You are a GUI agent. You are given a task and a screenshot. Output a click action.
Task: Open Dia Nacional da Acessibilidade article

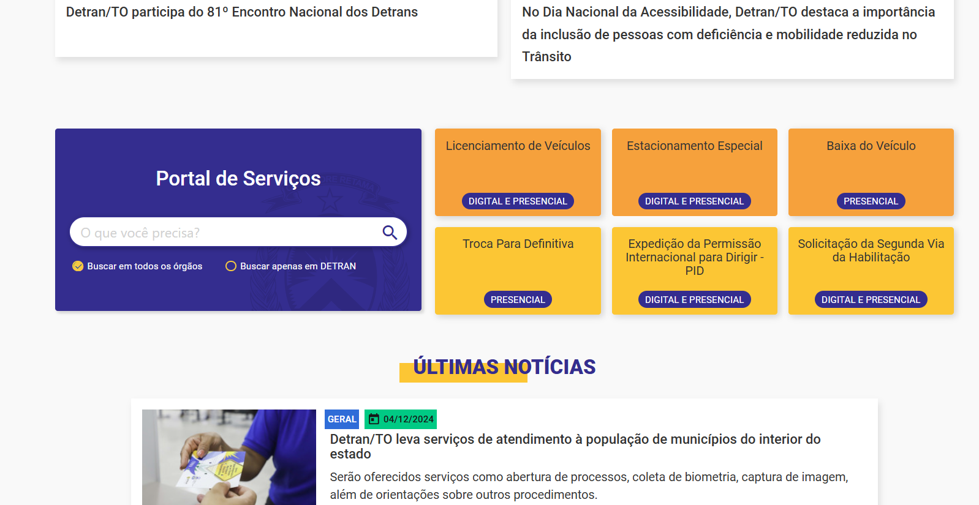(728, 34)
